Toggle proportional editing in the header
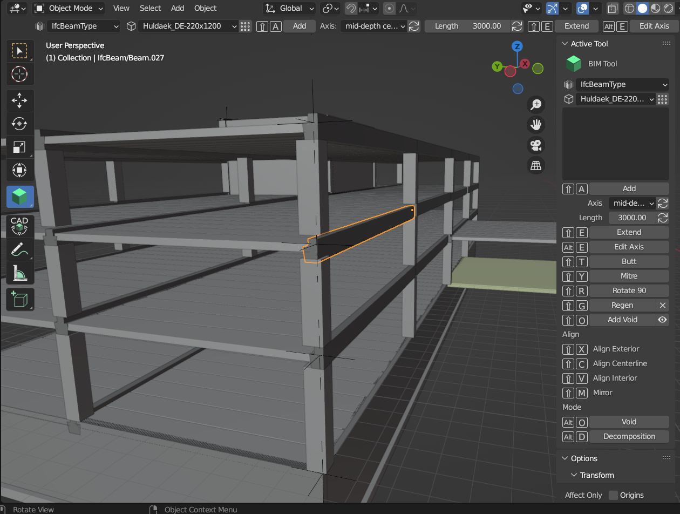The image size is (680, 514). (389, 8)
